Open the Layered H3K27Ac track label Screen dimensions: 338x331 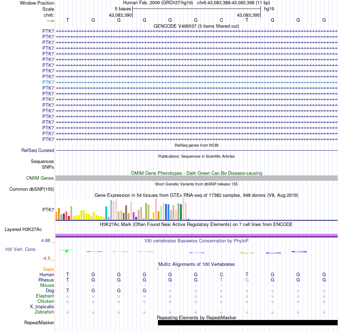click(23, 230)
